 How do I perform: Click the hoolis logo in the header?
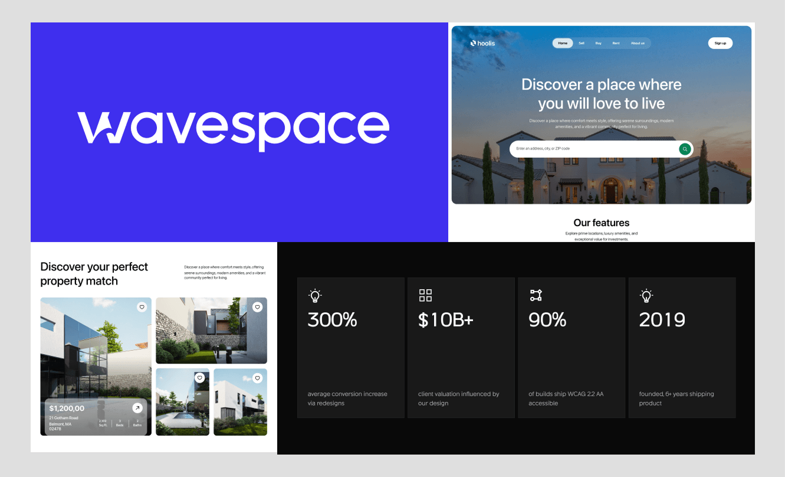482,43
